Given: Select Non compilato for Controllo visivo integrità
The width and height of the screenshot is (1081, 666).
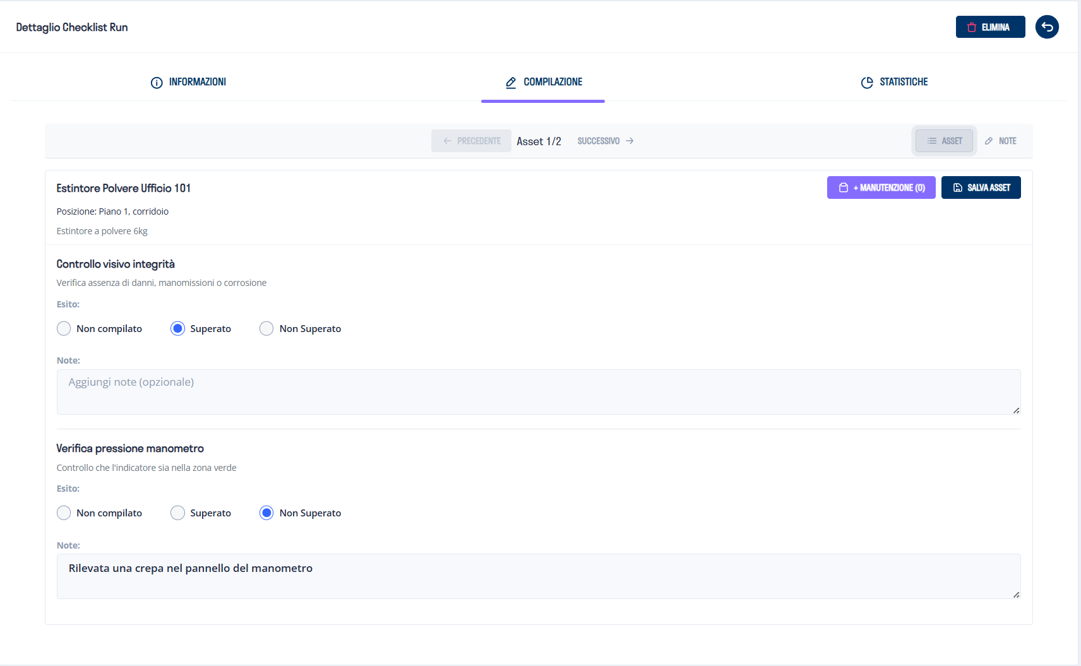Looking at the screenshot, I should 64,329.
